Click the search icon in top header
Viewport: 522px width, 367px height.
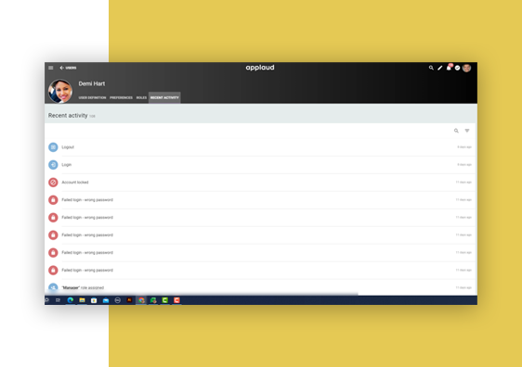click(x=431, y=68)
